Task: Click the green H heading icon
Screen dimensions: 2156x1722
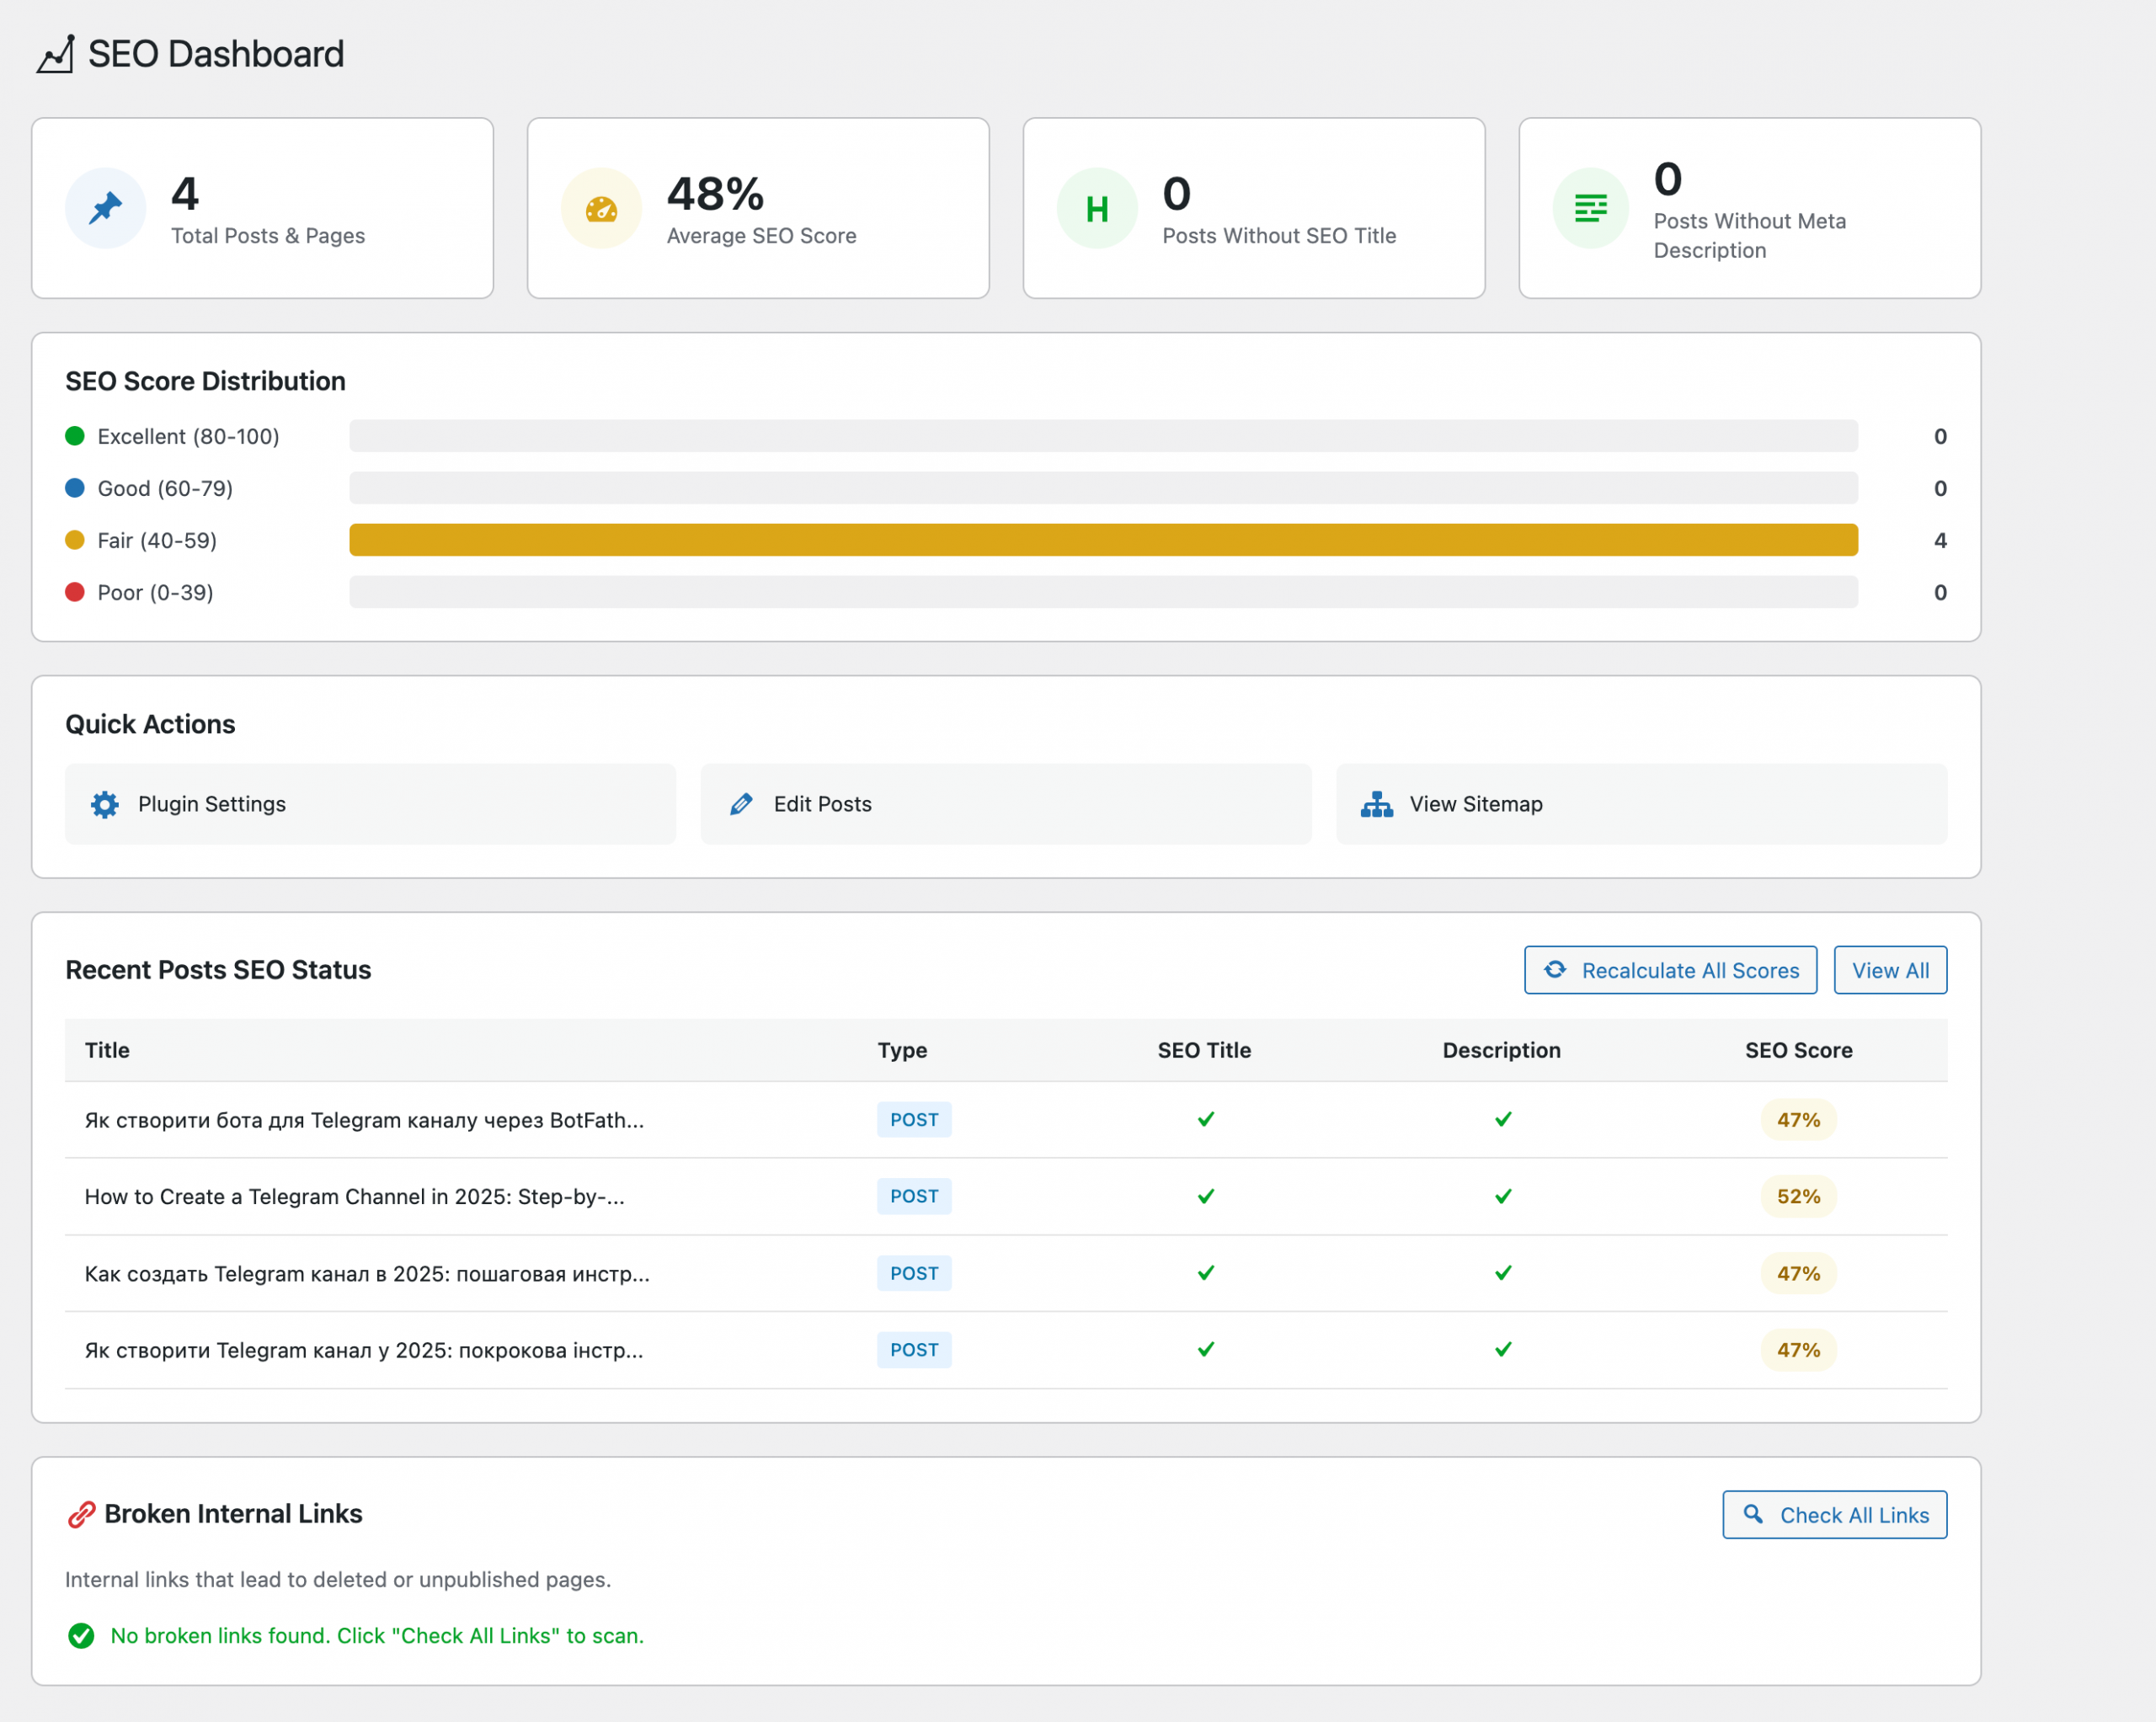Action: (x=1097, y=208)
